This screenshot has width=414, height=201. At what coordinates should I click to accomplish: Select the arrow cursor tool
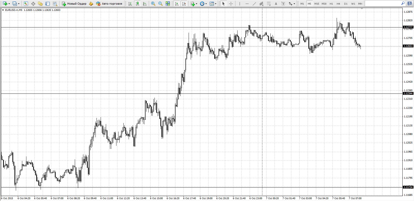224,4
